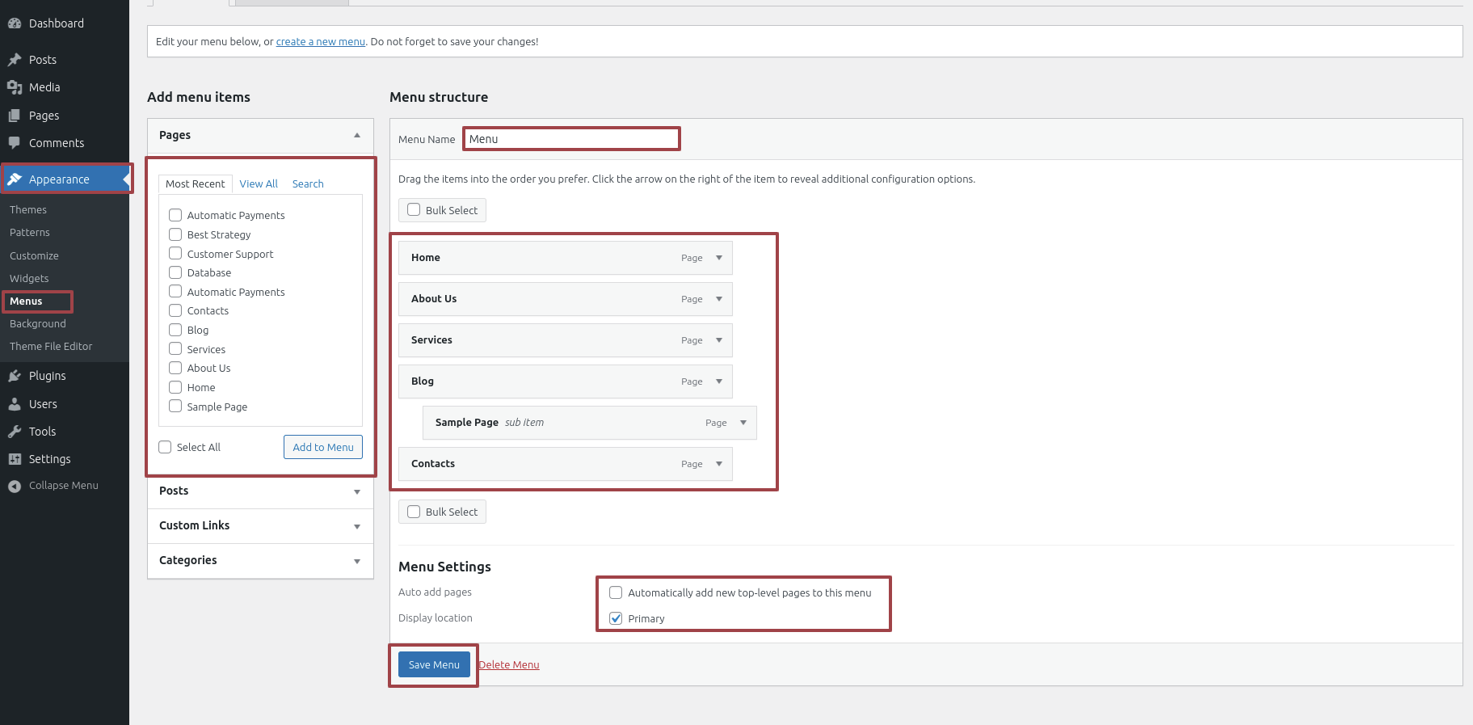Check the Best Strategy page checkbox
The image size is (1473, 725).
click(x=175, y=234)
